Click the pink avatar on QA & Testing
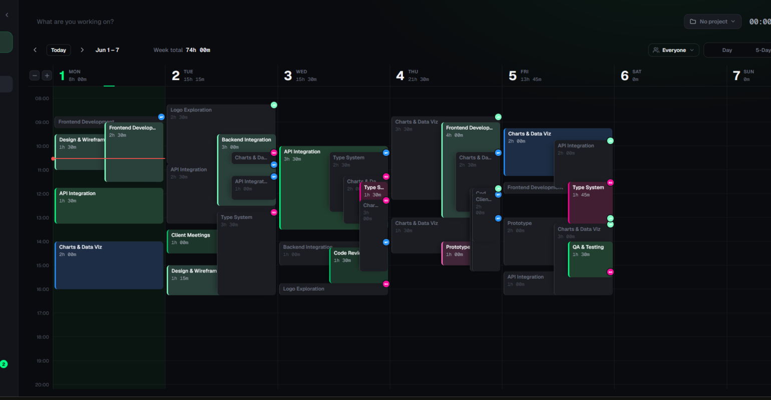The width and height of the screenshot is (771, 400). 610,272
